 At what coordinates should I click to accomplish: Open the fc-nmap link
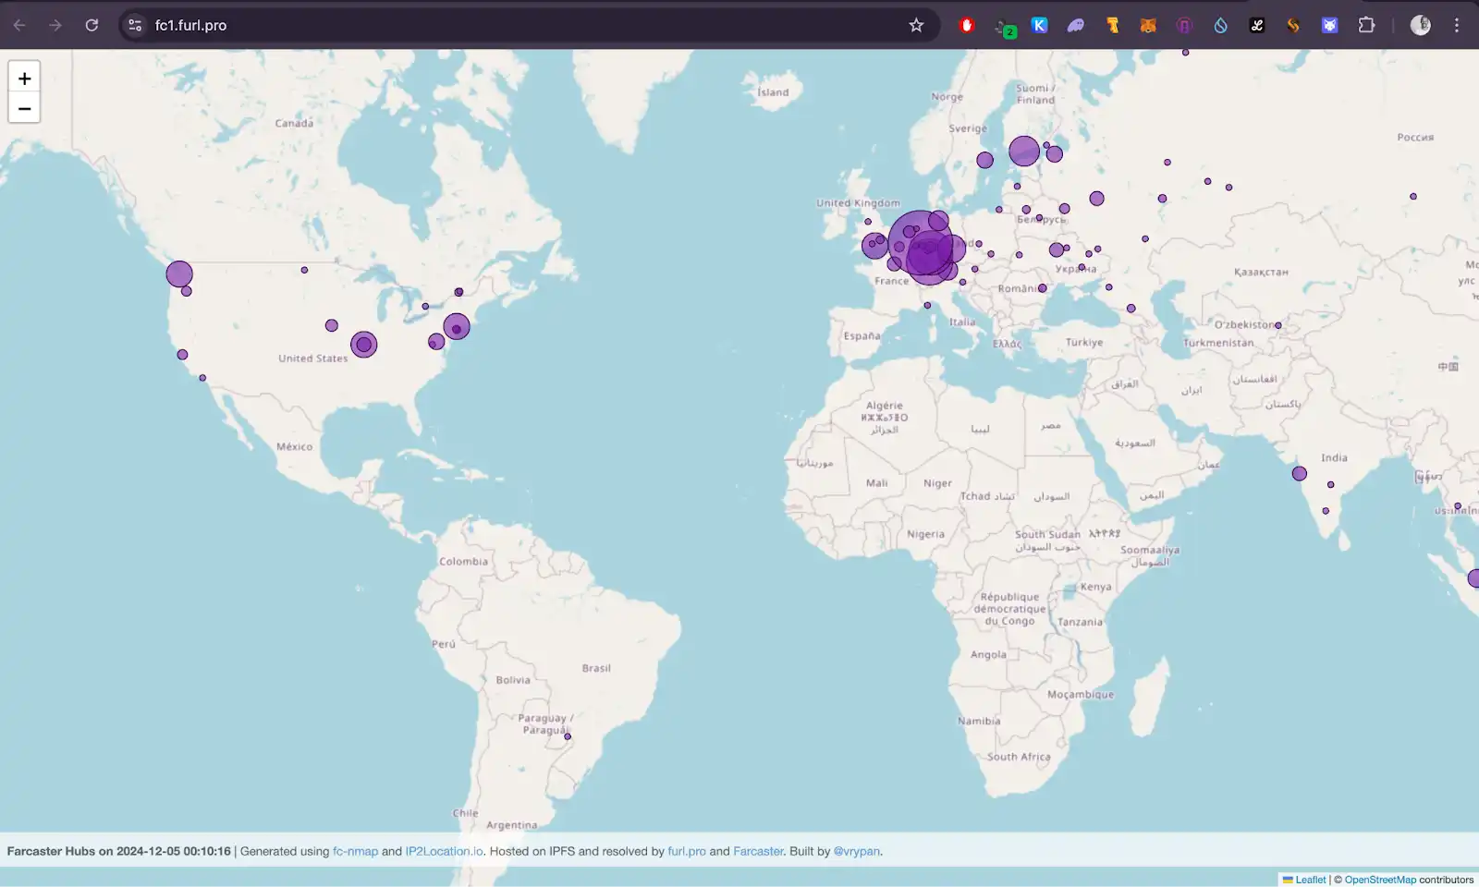[x=355, y=851]
